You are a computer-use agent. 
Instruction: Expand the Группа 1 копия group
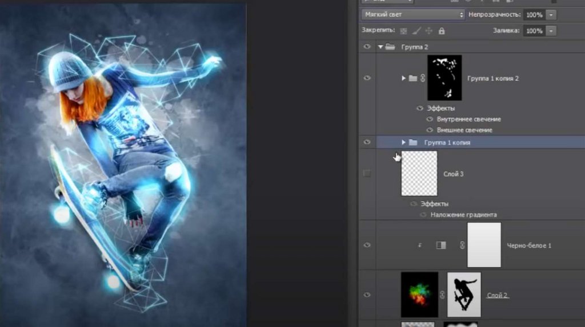pyautogui.click(x=403, y=142)
